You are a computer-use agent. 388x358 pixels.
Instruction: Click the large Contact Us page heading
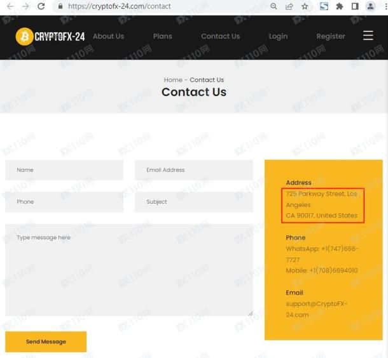194,92
